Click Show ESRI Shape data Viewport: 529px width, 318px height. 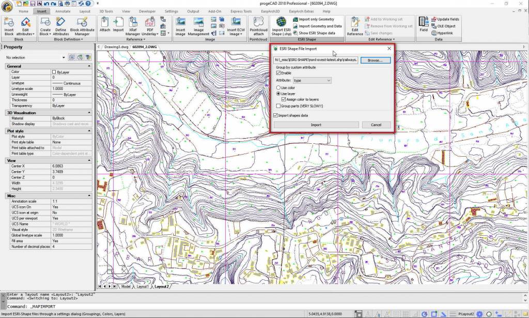314,33
